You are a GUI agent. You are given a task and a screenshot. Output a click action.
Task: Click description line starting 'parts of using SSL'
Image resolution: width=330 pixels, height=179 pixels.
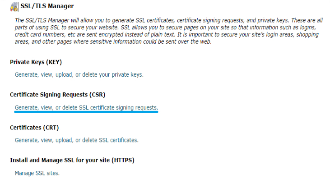click(x=165, y=28)
